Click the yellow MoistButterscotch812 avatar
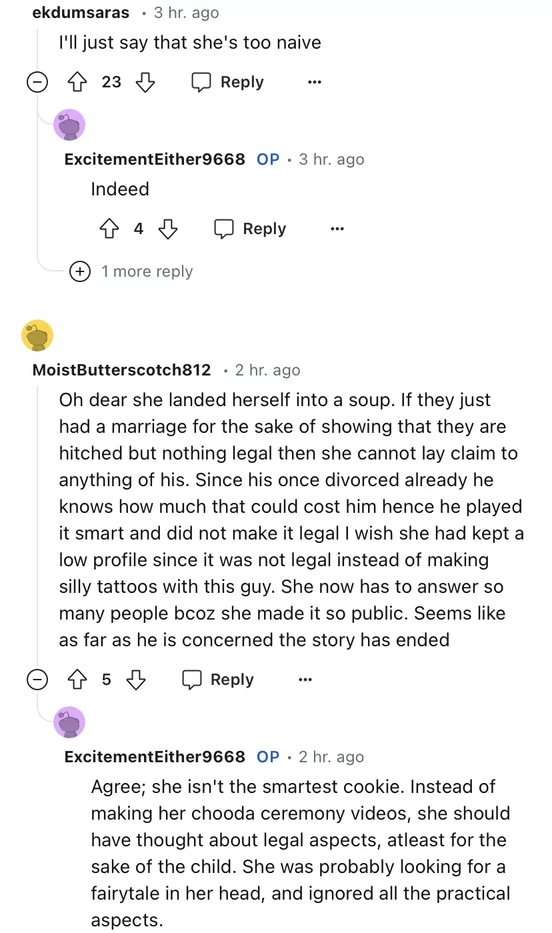Image resolution: width=552 pixels, height=933 pixels. (x=37, y=335)
